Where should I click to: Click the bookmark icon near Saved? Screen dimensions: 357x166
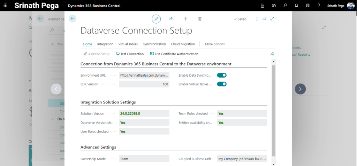coord(257,19)
